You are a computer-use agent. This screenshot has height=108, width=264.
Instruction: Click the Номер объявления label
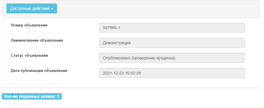29,25
